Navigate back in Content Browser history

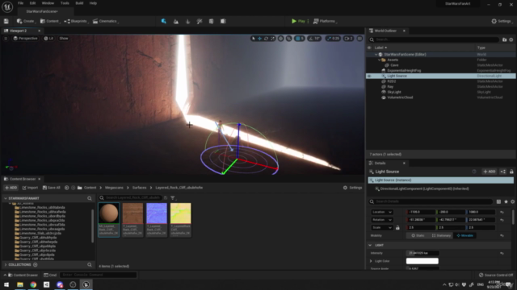click(x=66, y=188)
